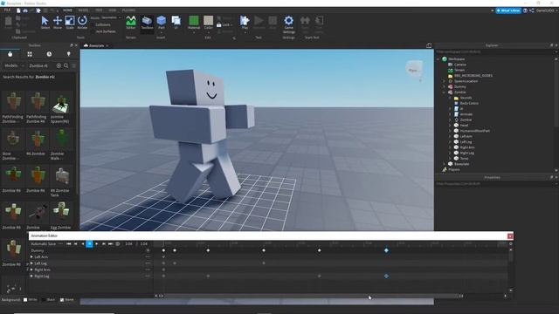Toggle the looping button in Animation Editor
Image resolution: width=559 pixels, height=314 pixels.
tap(118, 244)
